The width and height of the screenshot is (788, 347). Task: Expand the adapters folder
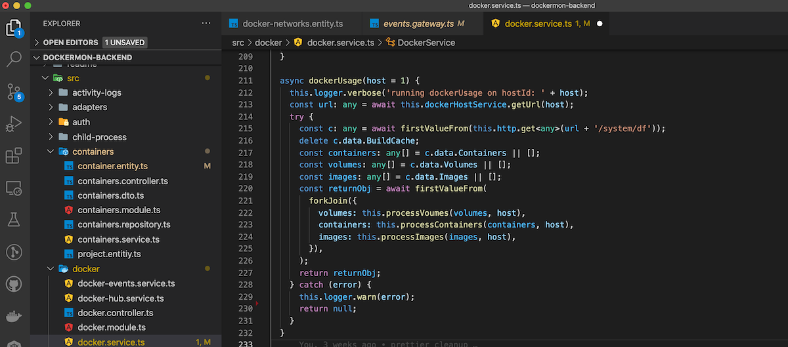[x=51, y=107]
